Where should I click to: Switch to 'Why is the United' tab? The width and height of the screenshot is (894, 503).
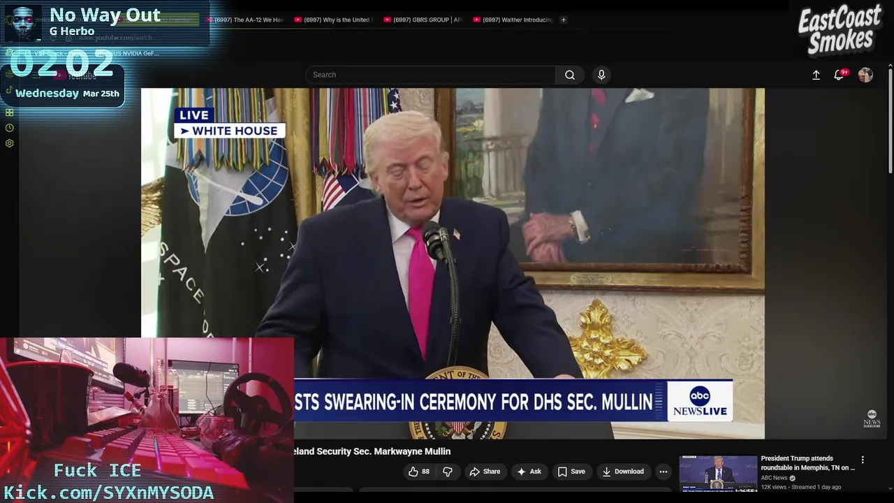[x=332, y=20]
